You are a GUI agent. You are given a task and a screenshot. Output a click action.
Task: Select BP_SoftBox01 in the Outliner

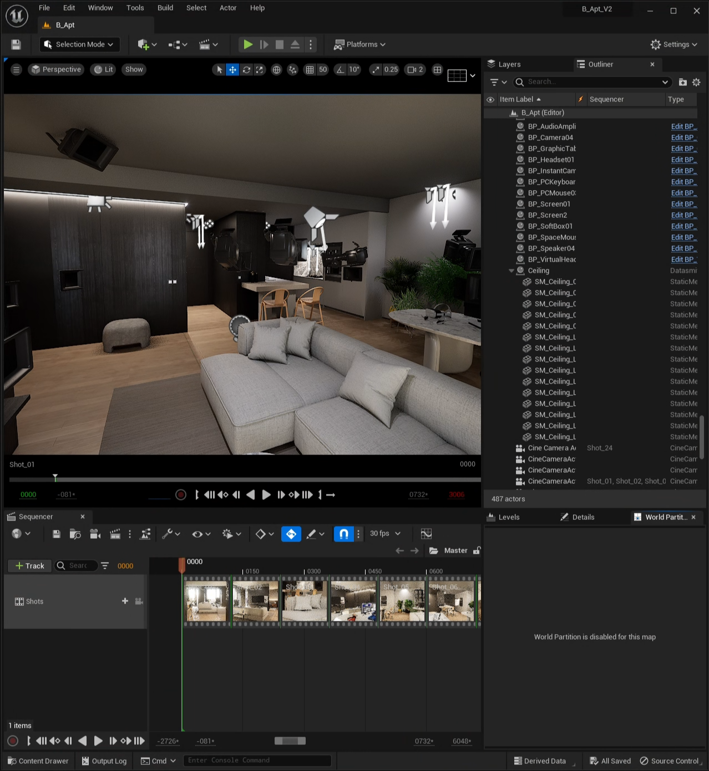(x=550, y=226)
